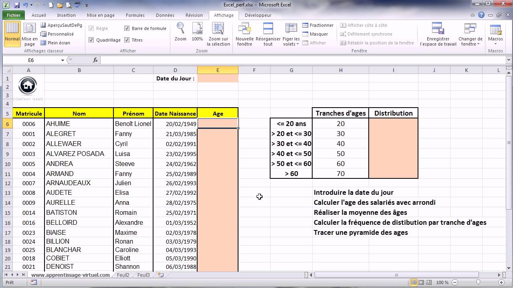Open AperçuSautDePg page break preview

61,25
